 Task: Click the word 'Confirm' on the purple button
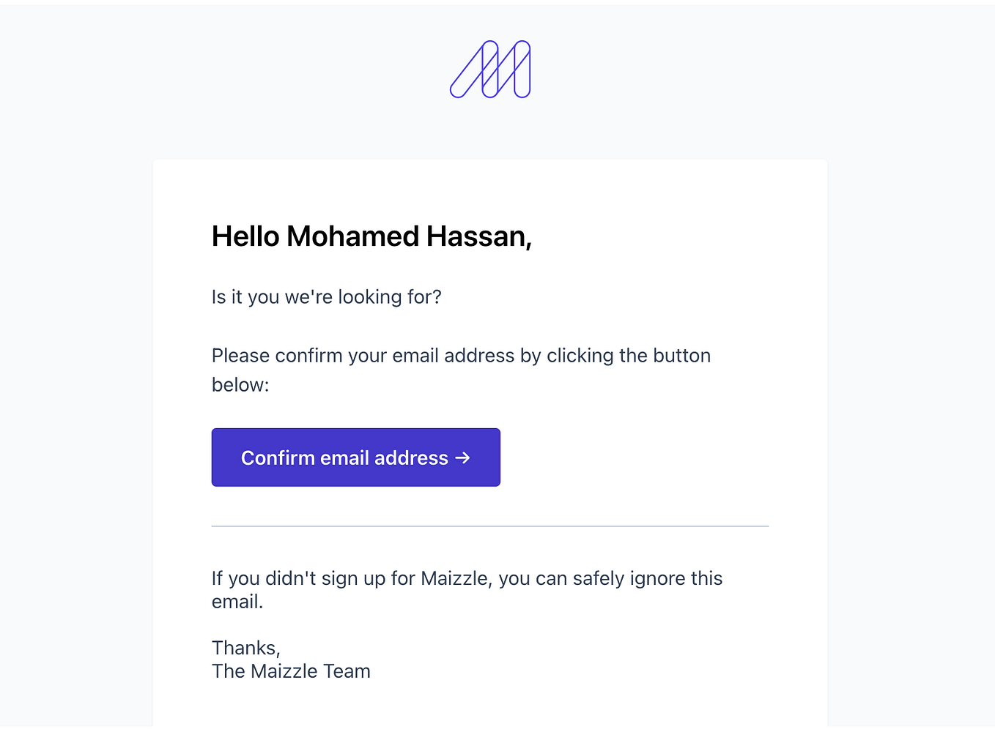[x=278, y=457]
